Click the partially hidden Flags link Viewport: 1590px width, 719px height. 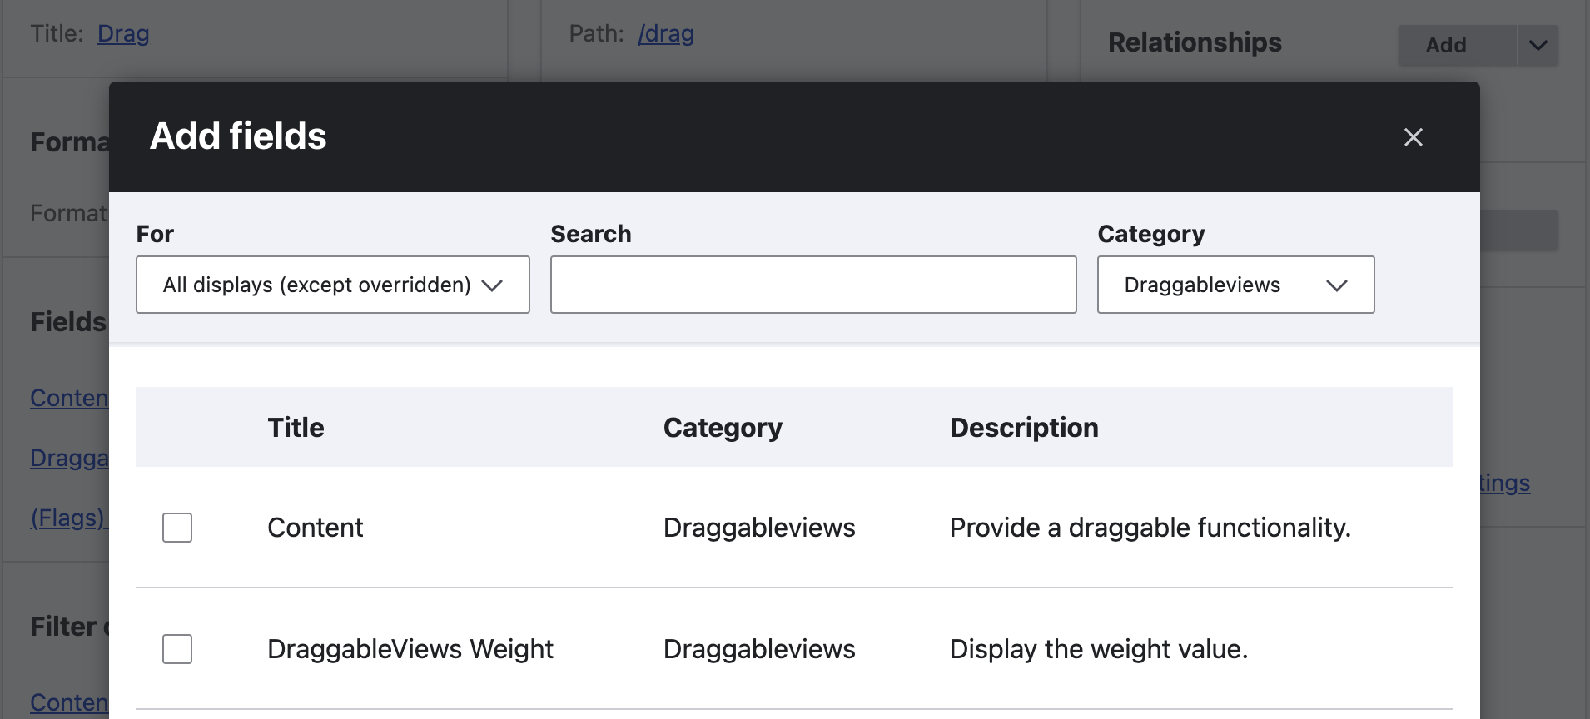click(x=68, y=518)
